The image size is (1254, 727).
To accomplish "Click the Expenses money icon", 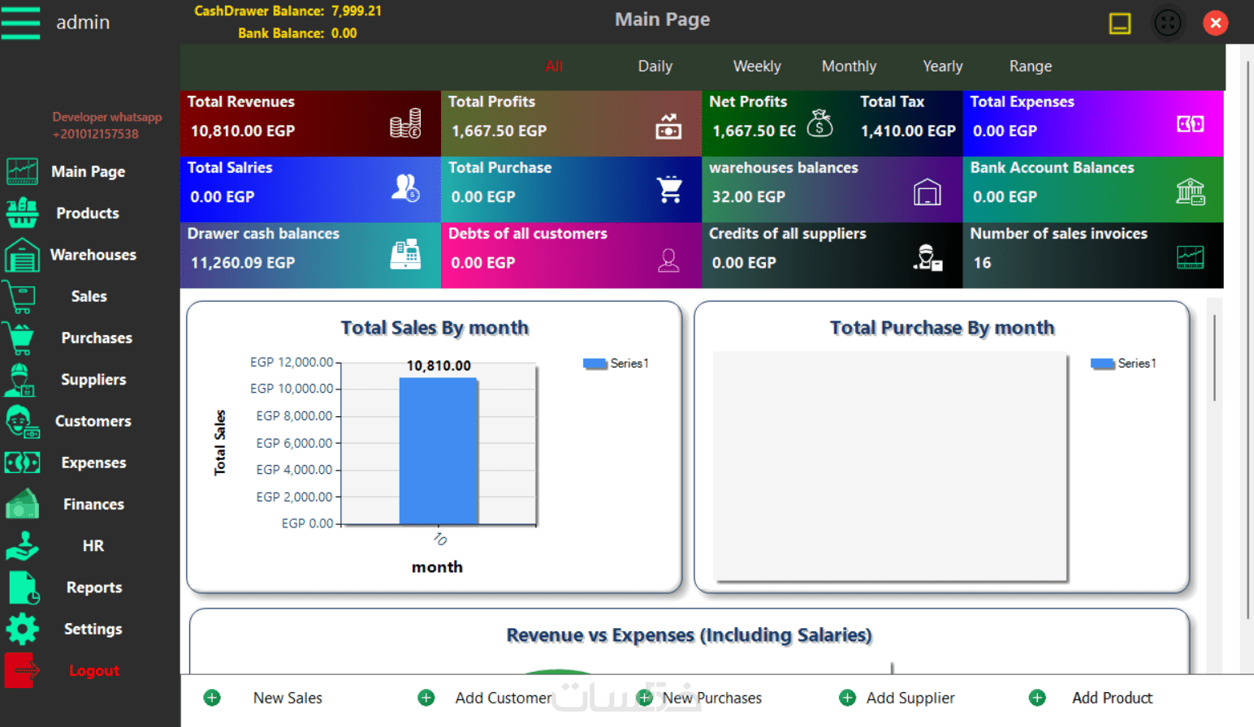I will click(x=22, y=462).
